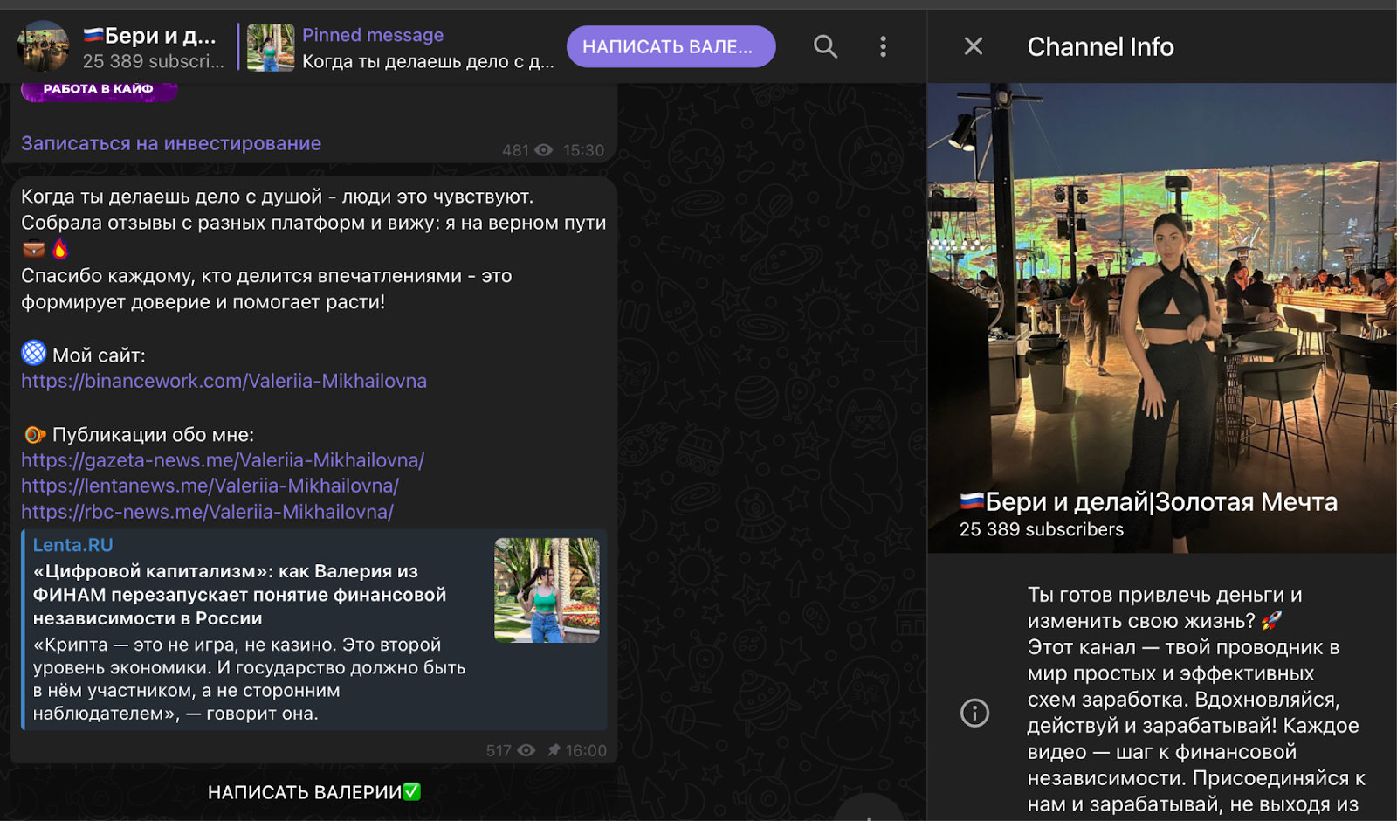Viewport: 1397px width, 821px height.
Task: Click the 15:30 message timestamp
Action: point(583,150)
